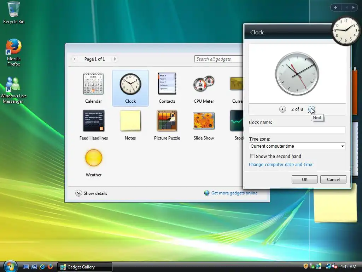The image size is (362, 272).
Task: Click the sidebar Add gadget plus button
Action: point(335,7)
